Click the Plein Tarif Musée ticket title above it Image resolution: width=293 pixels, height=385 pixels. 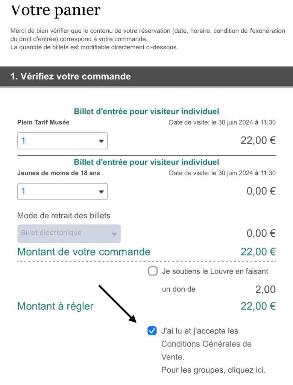[x=146, y=111]
